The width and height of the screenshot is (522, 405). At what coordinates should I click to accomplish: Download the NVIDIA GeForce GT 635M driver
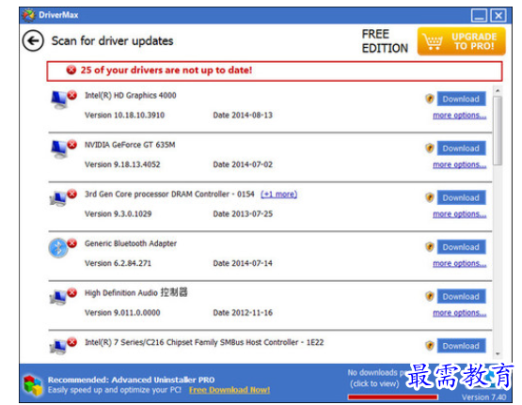pos(461,148)
